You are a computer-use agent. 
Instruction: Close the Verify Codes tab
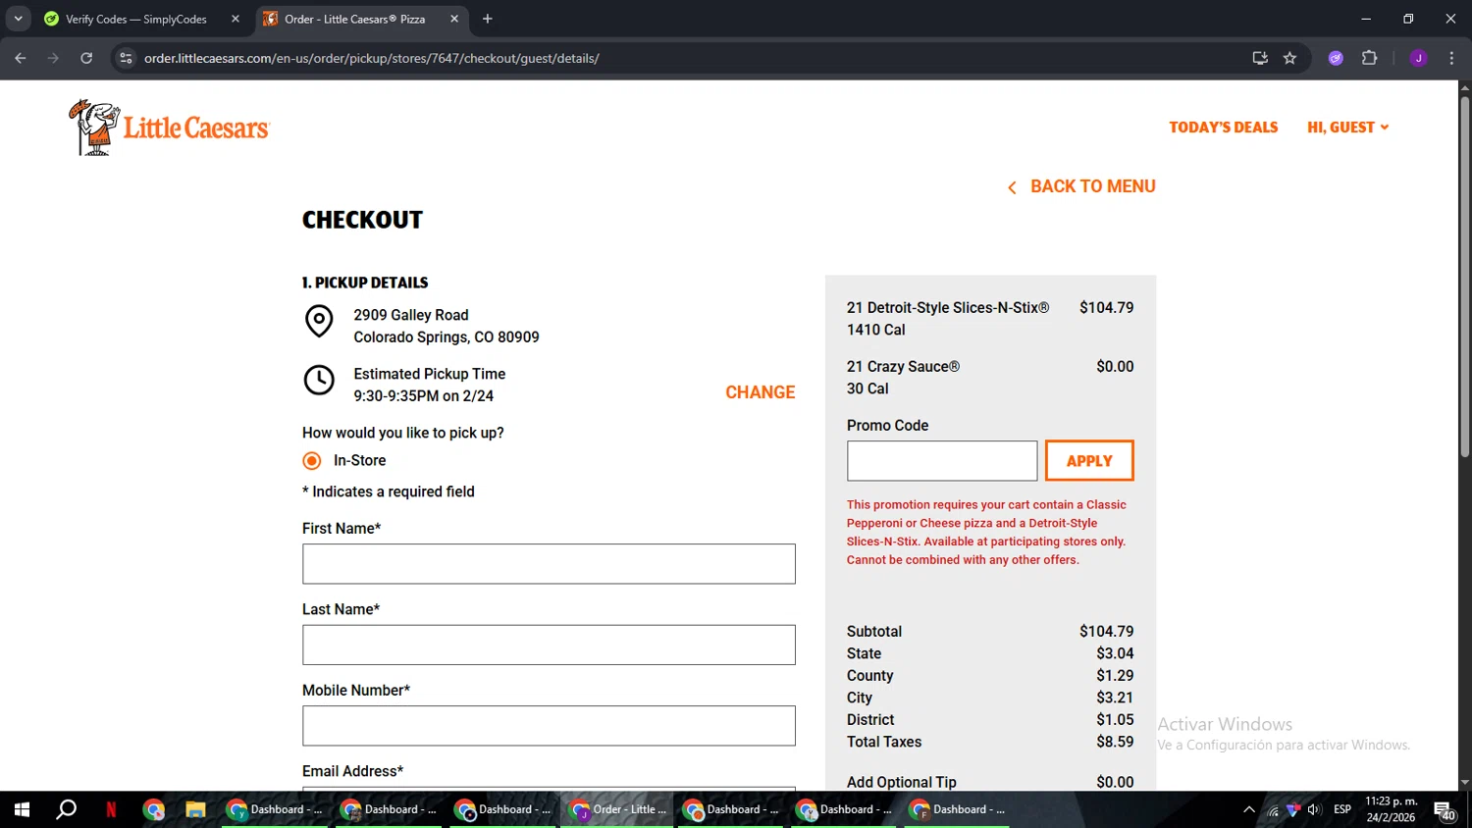(236, 19)
